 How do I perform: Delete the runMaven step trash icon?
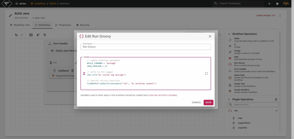[72, 71]
